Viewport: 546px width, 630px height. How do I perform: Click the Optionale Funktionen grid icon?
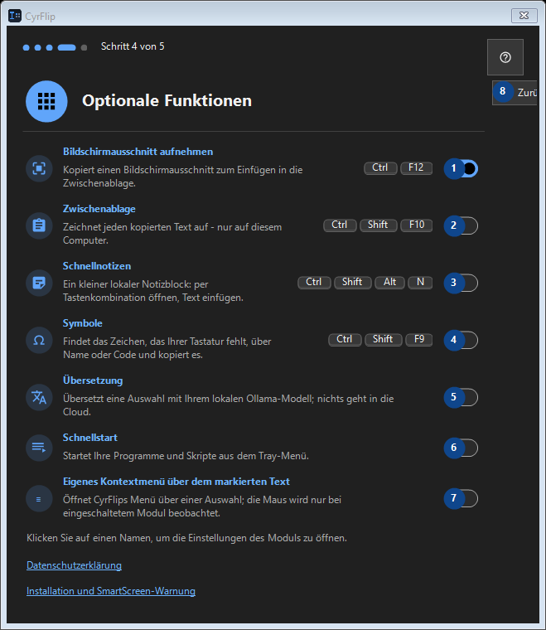pyautogui.click(x=46, y=101)
